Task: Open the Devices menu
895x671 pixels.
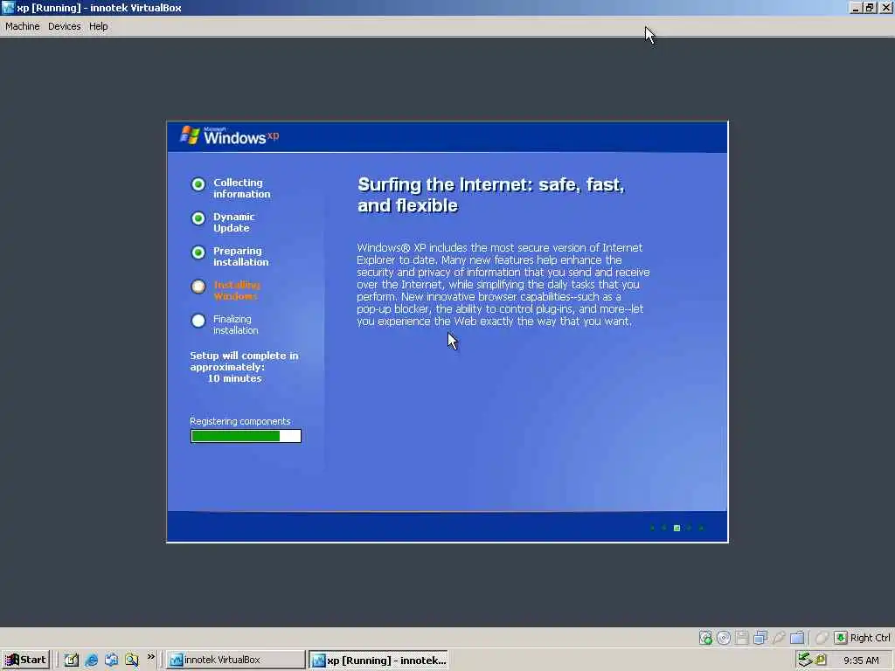Action: (65, 26)
